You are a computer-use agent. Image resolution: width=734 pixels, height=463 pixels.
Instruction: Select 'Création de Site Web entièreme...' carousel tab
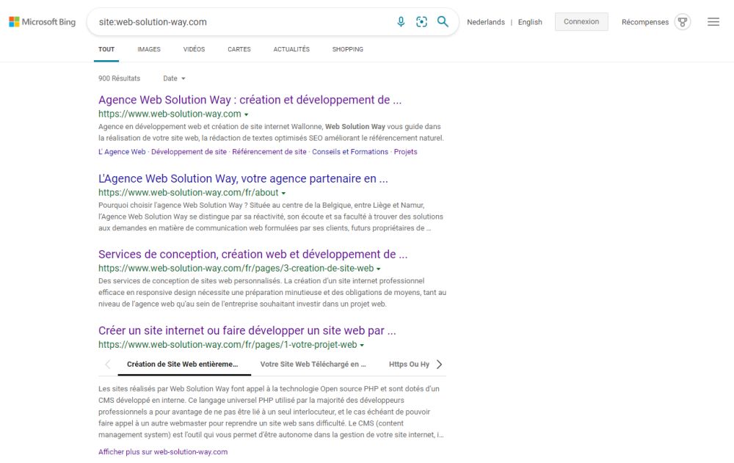pos(183,364)
